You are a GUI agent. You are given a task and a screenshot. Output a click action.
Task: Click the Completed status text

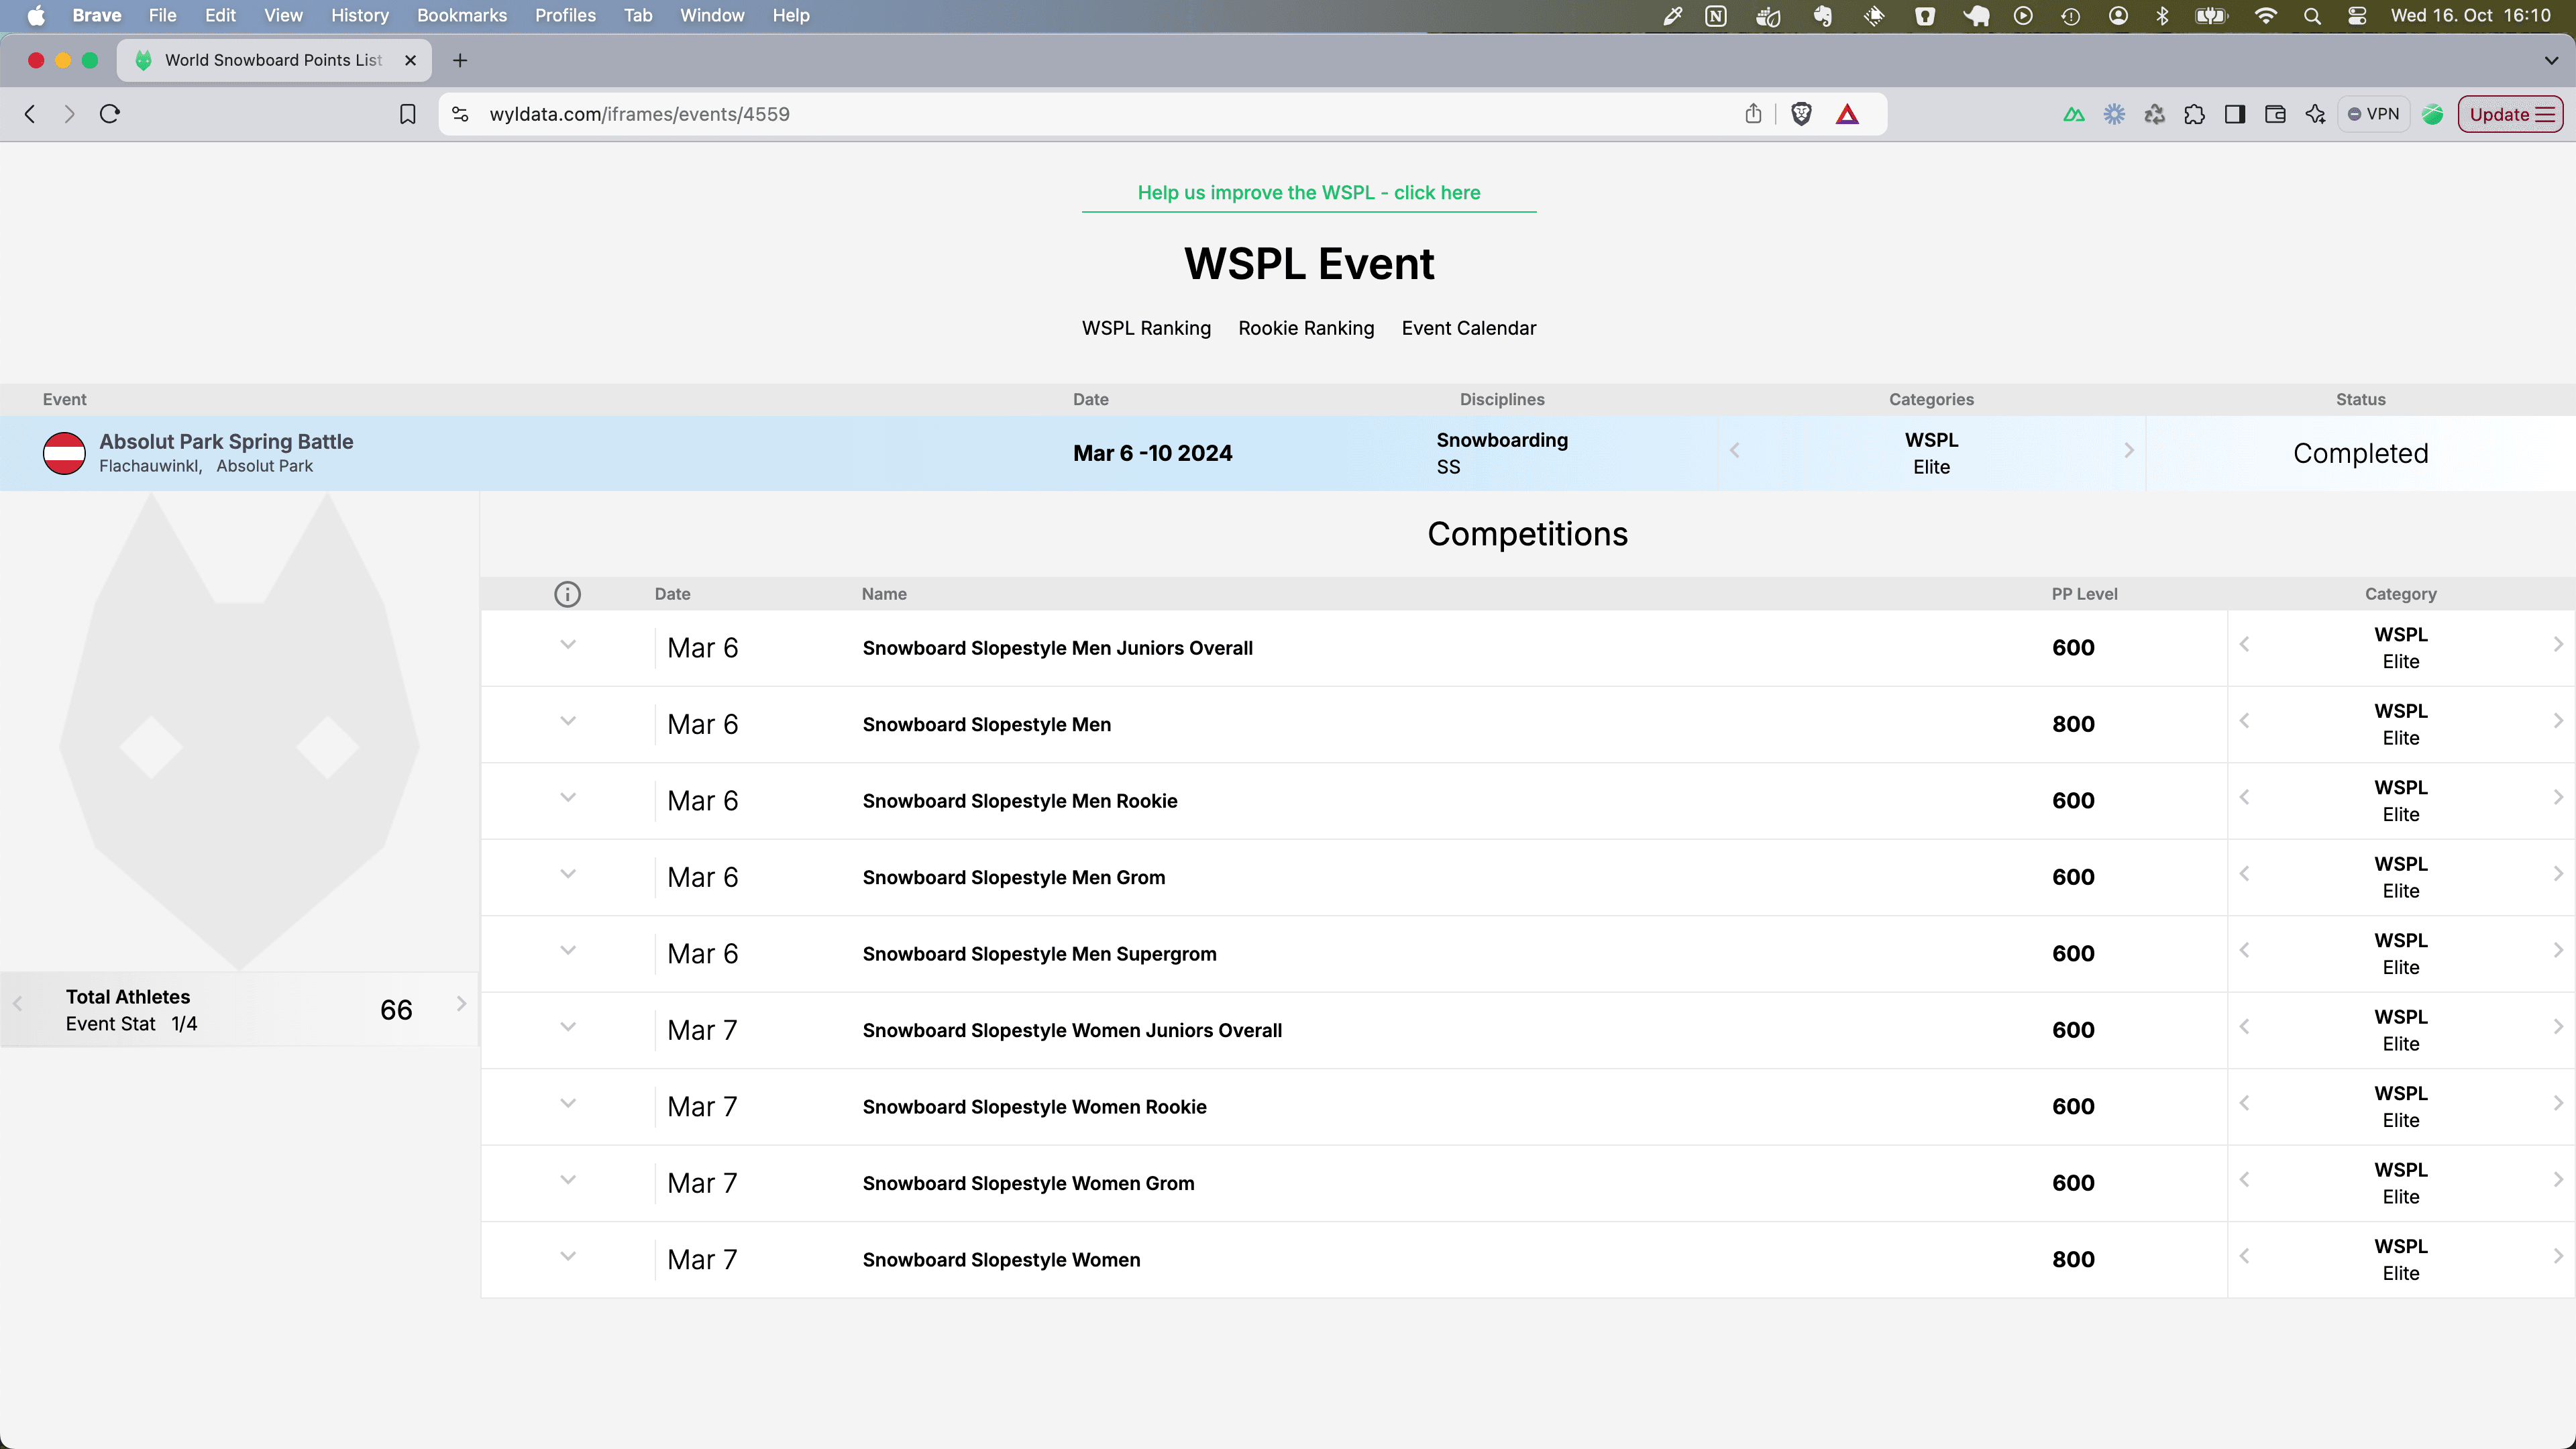pos(2360,454)
